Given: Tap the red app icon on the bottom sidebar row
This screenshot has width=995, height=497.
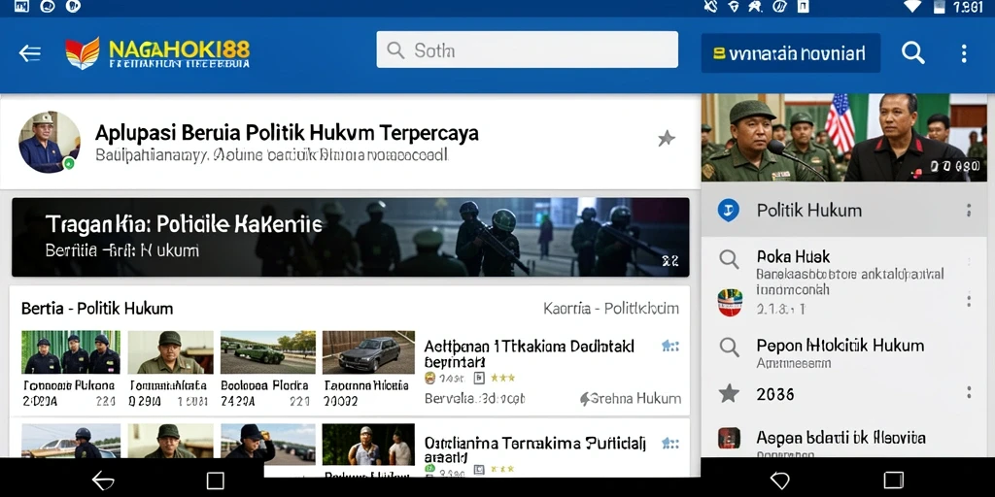Looking at the screenshot, I should (729, 438).
